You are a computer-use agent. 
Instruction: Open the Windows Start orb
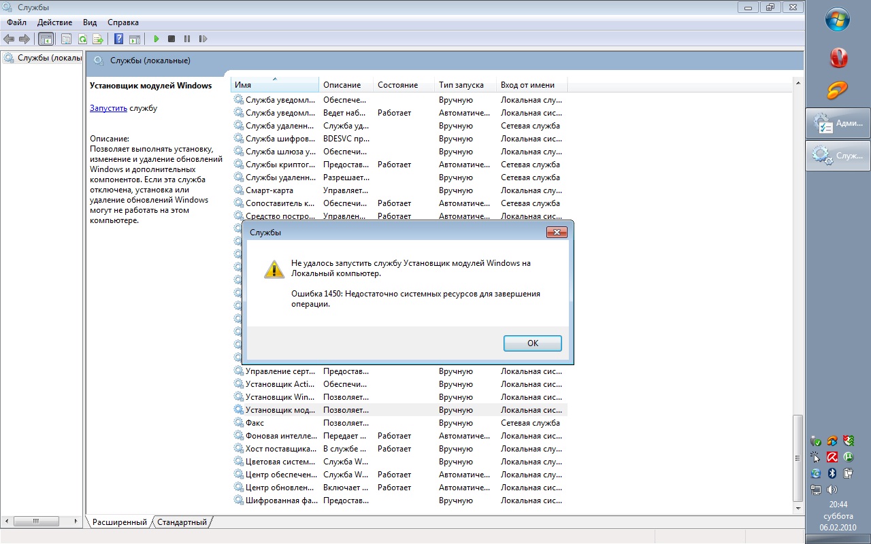tap(838, 19)
